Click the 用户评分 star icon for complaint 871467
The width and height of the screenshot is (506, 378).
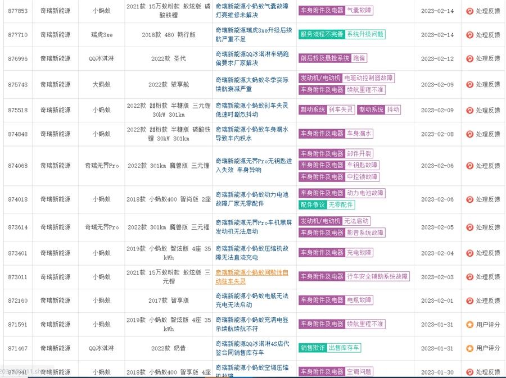tap(469, 348)
